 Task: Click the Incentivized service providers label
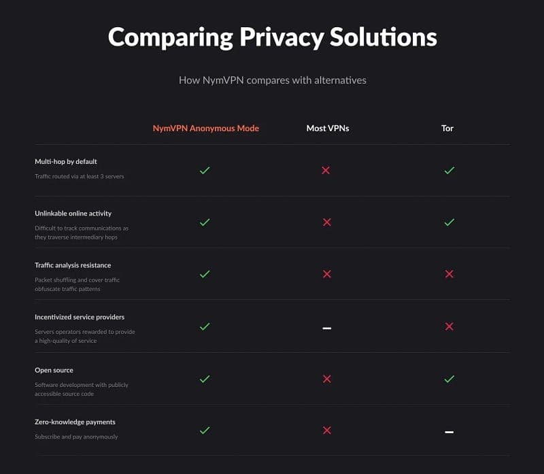80,317
